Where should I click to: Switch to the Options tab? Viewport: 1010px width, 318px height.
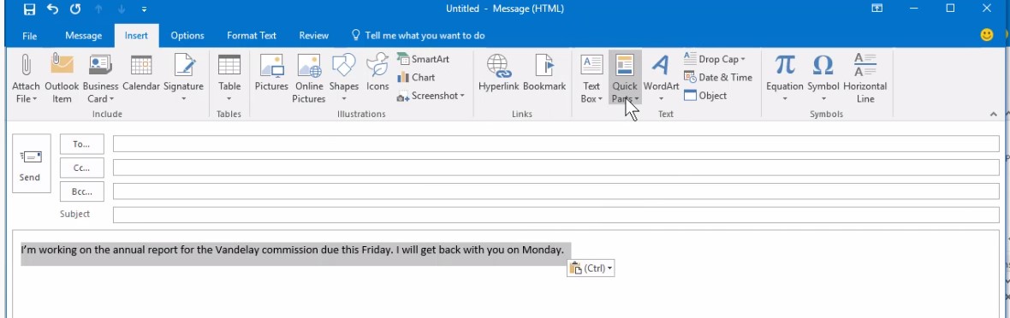pos(187,35)
